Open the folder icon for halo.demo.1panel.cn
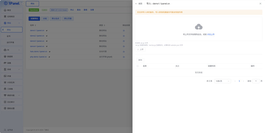This screenshot has width=265, height=133. [x=124, y=52]
